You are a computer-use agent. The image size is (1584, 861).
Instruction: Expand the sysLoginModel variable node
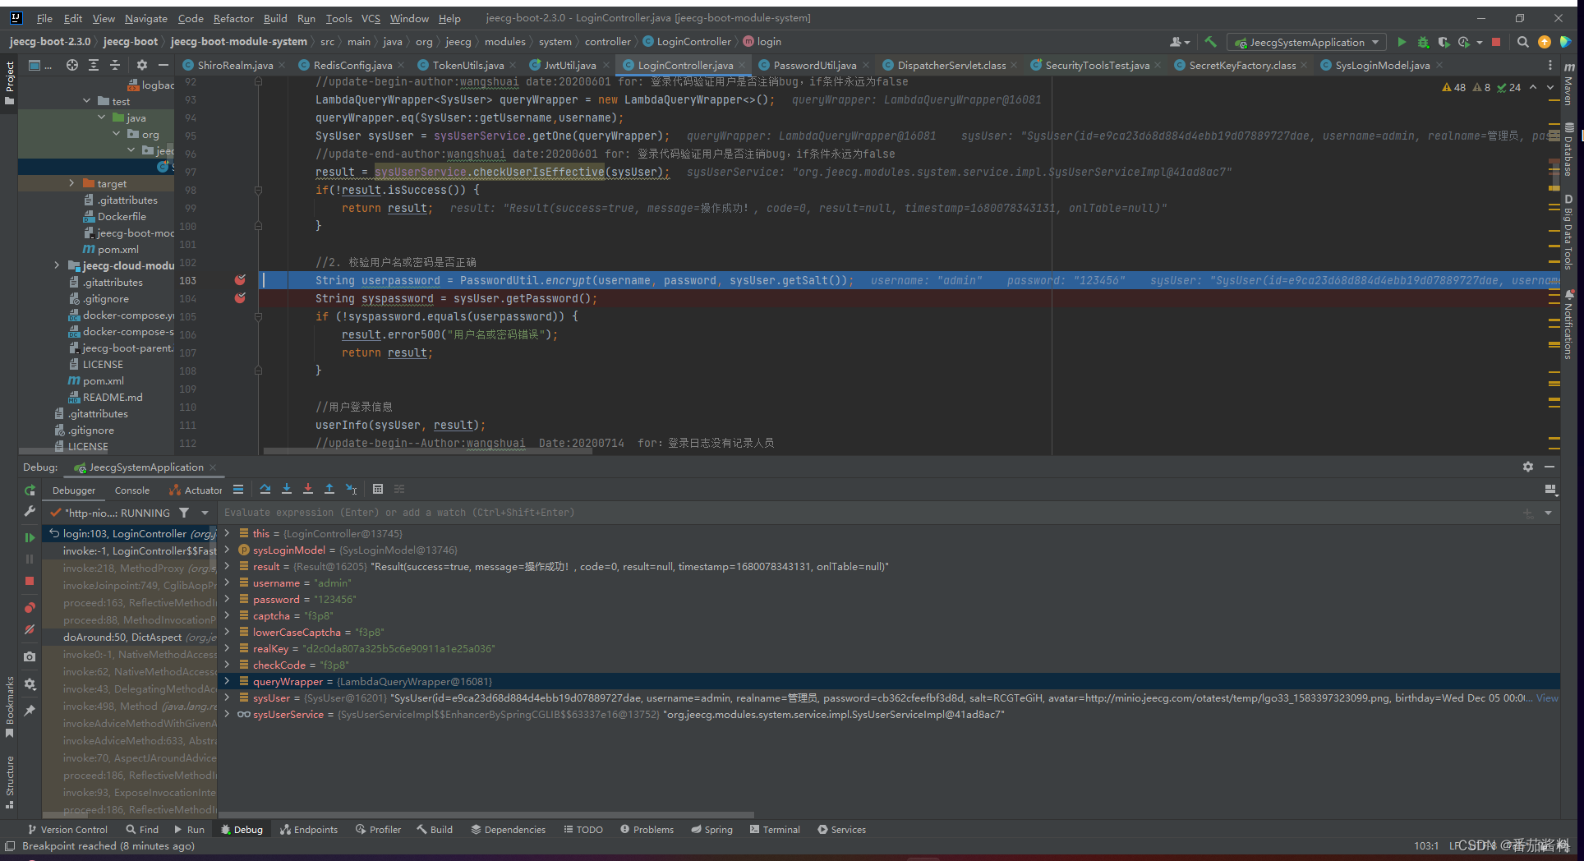[x=228, y=550]
